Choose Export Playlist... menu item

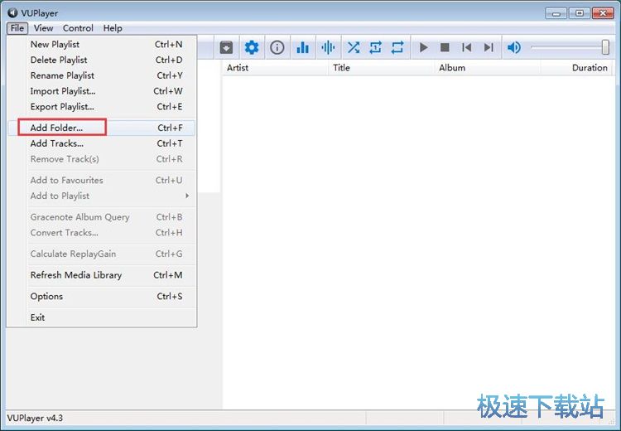101,107
